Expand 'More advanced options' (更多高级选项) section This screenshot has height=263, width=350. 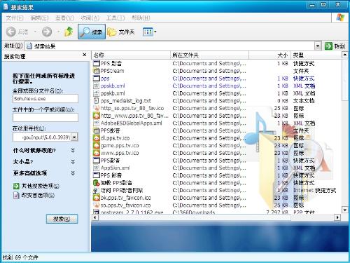pos(73,173)
